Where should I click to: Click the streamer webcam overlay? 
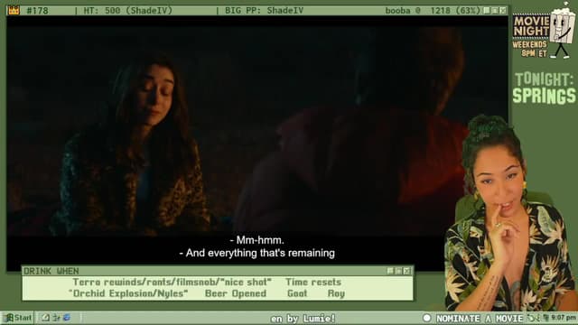click(510, 213)
